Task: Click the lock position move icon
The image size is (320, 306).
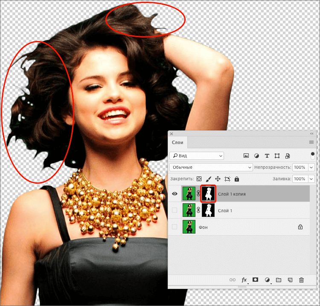Action: [218, 179]
